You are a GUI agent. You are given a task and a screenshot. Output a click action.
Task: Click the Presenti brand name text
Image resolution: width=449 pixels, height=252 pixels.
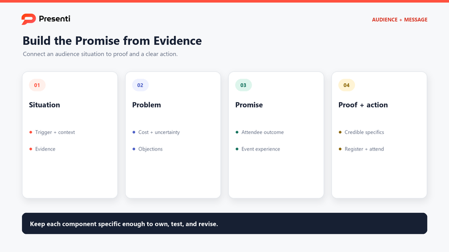click(x=54, y=19)
